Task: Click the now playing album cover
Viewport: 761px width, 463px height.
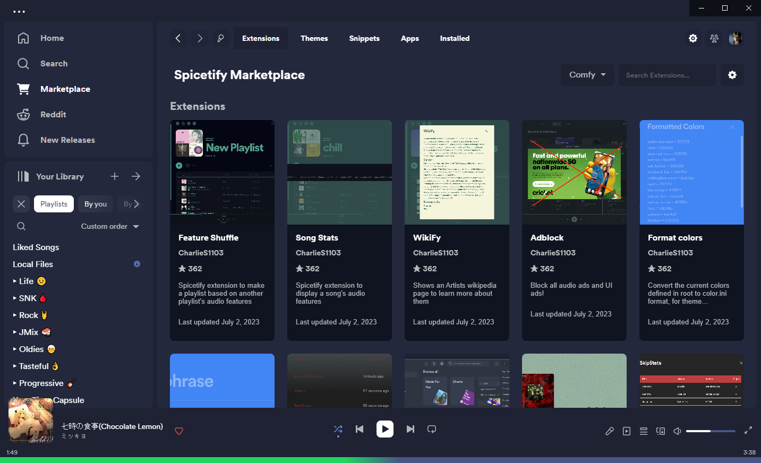Action: tap(31, 421)
